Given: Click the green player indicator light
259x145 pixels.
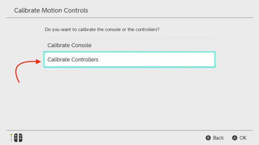Looking at the screenshot, I should pos(11,135).
